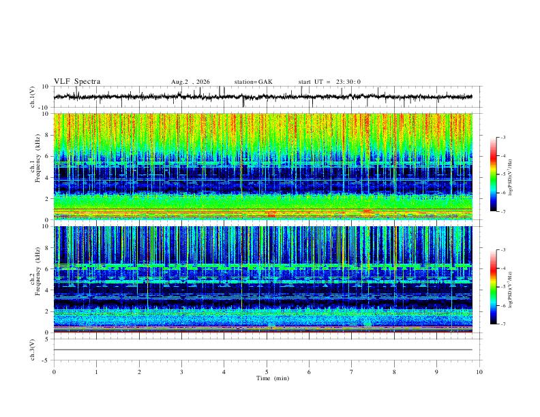Click the 0 minute tick label

tap(54, 372)
